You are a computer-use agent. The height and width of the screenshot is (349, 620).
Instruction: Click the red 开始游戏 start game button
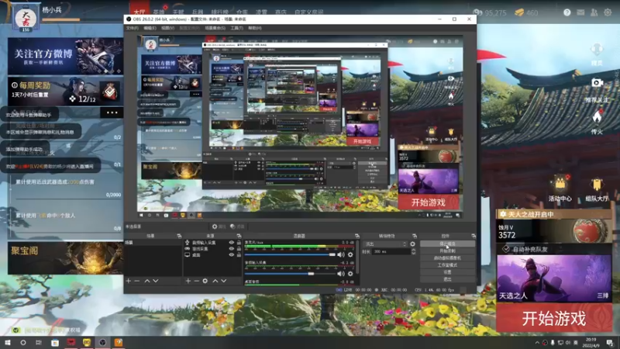[x=554, y=318]
